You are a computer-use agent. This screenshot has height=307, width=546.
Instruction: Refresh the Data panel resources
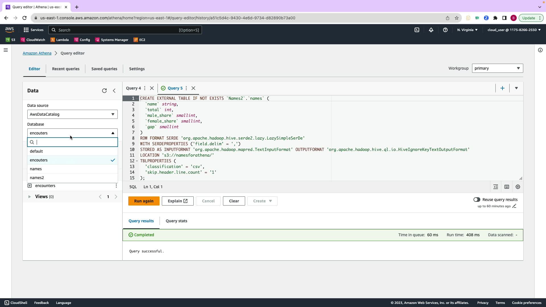click(x=104, y=91)
